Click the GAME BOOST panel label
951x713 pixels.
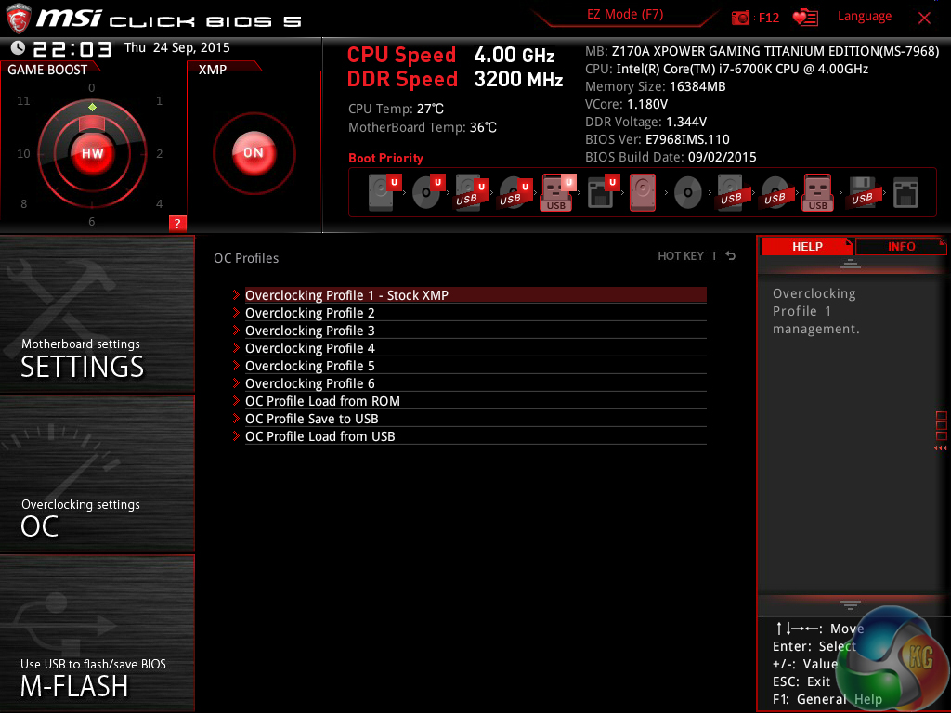47,70
